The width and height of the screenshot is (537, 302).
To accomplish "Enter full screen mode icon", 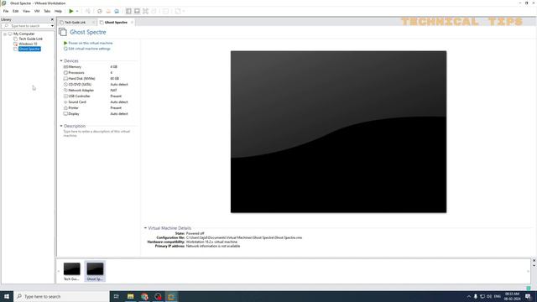I will (145, 11).
